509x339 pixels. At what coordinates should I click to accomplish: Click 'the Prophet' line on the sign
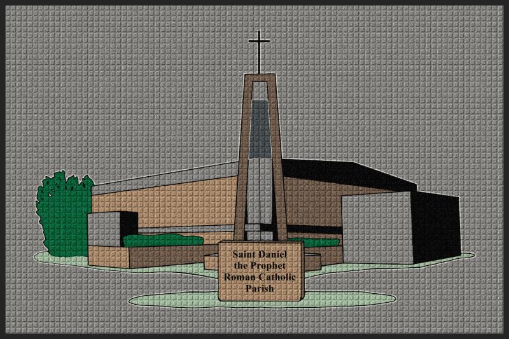click(260, 266)
